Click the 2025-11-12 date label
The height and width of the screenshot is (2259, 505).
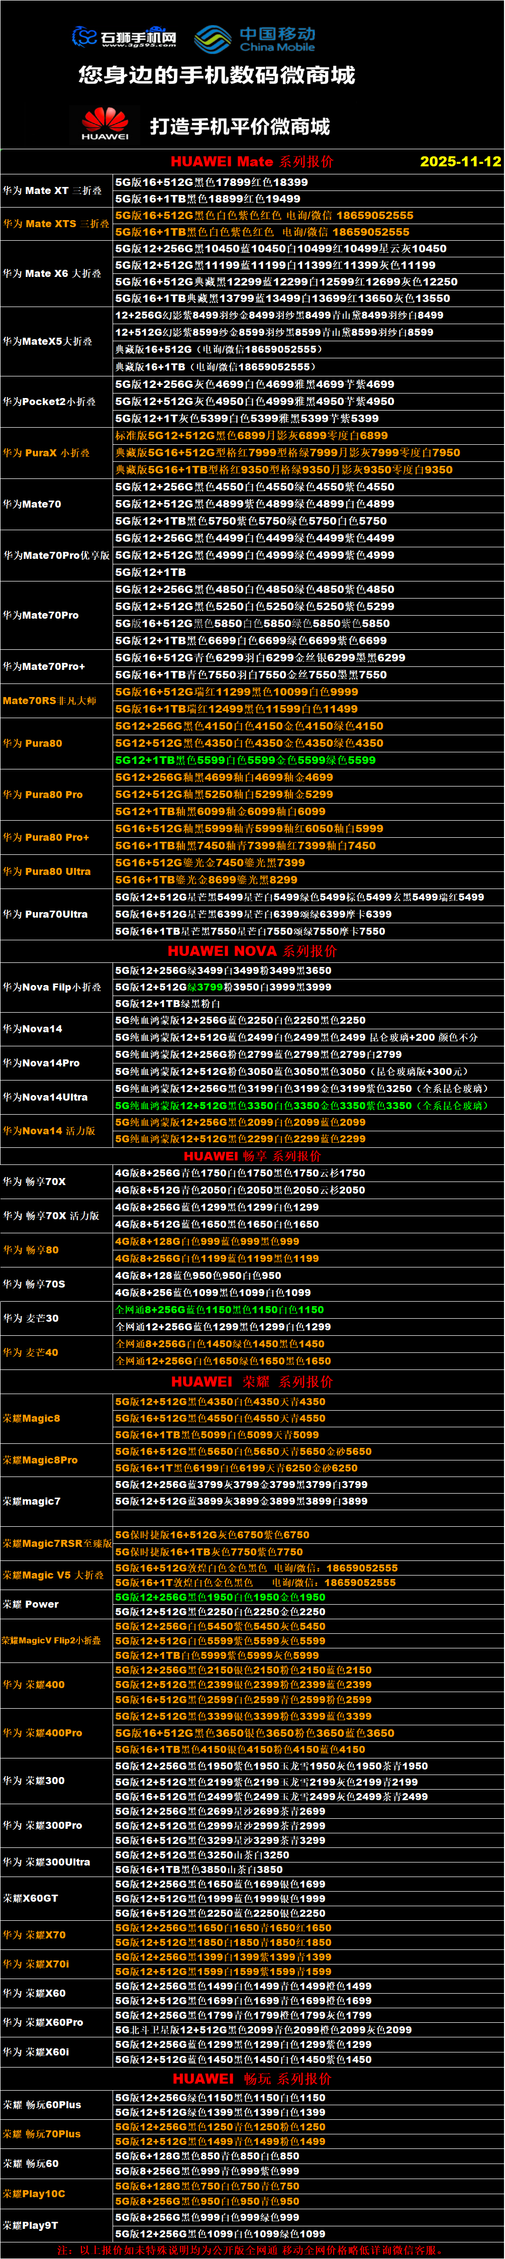point(460,161)
